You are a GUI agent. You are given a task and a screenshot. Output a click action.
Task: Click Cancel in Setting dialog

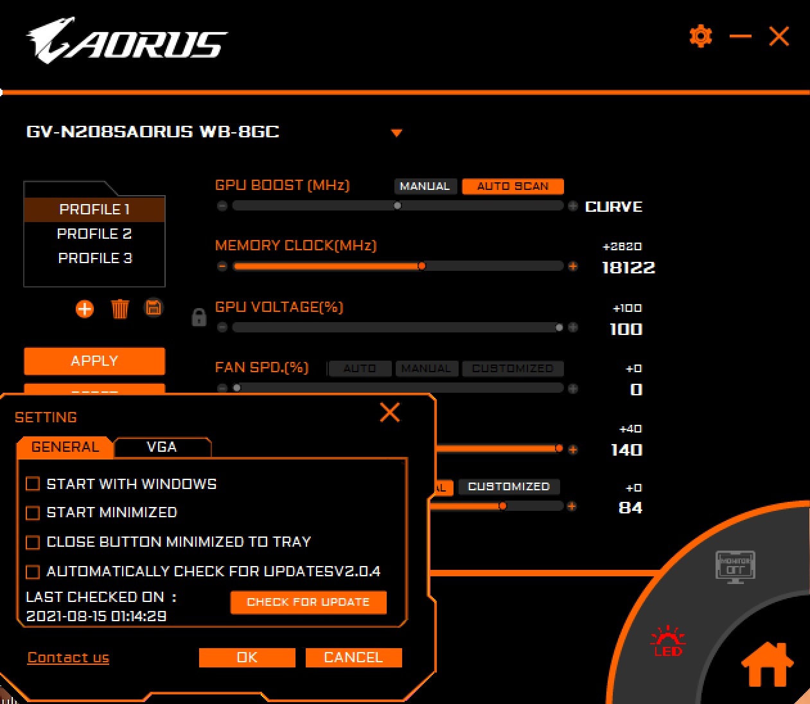click(x=353, y=657)
